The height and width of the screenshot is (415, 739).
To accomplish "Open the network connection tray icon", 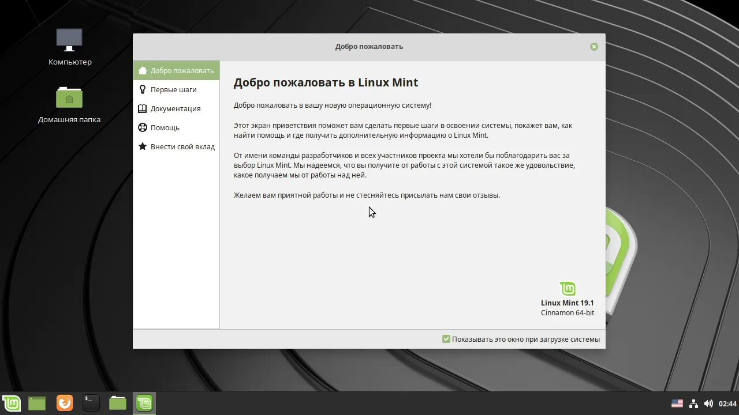I will tap(693, 403).
